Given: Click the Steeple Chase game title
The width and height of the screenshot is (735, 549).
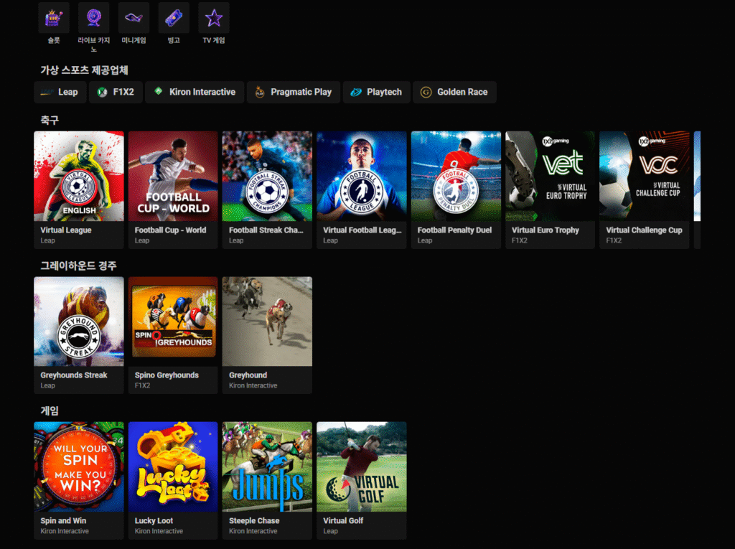Looking at the screenshot, I should (254, 521).
